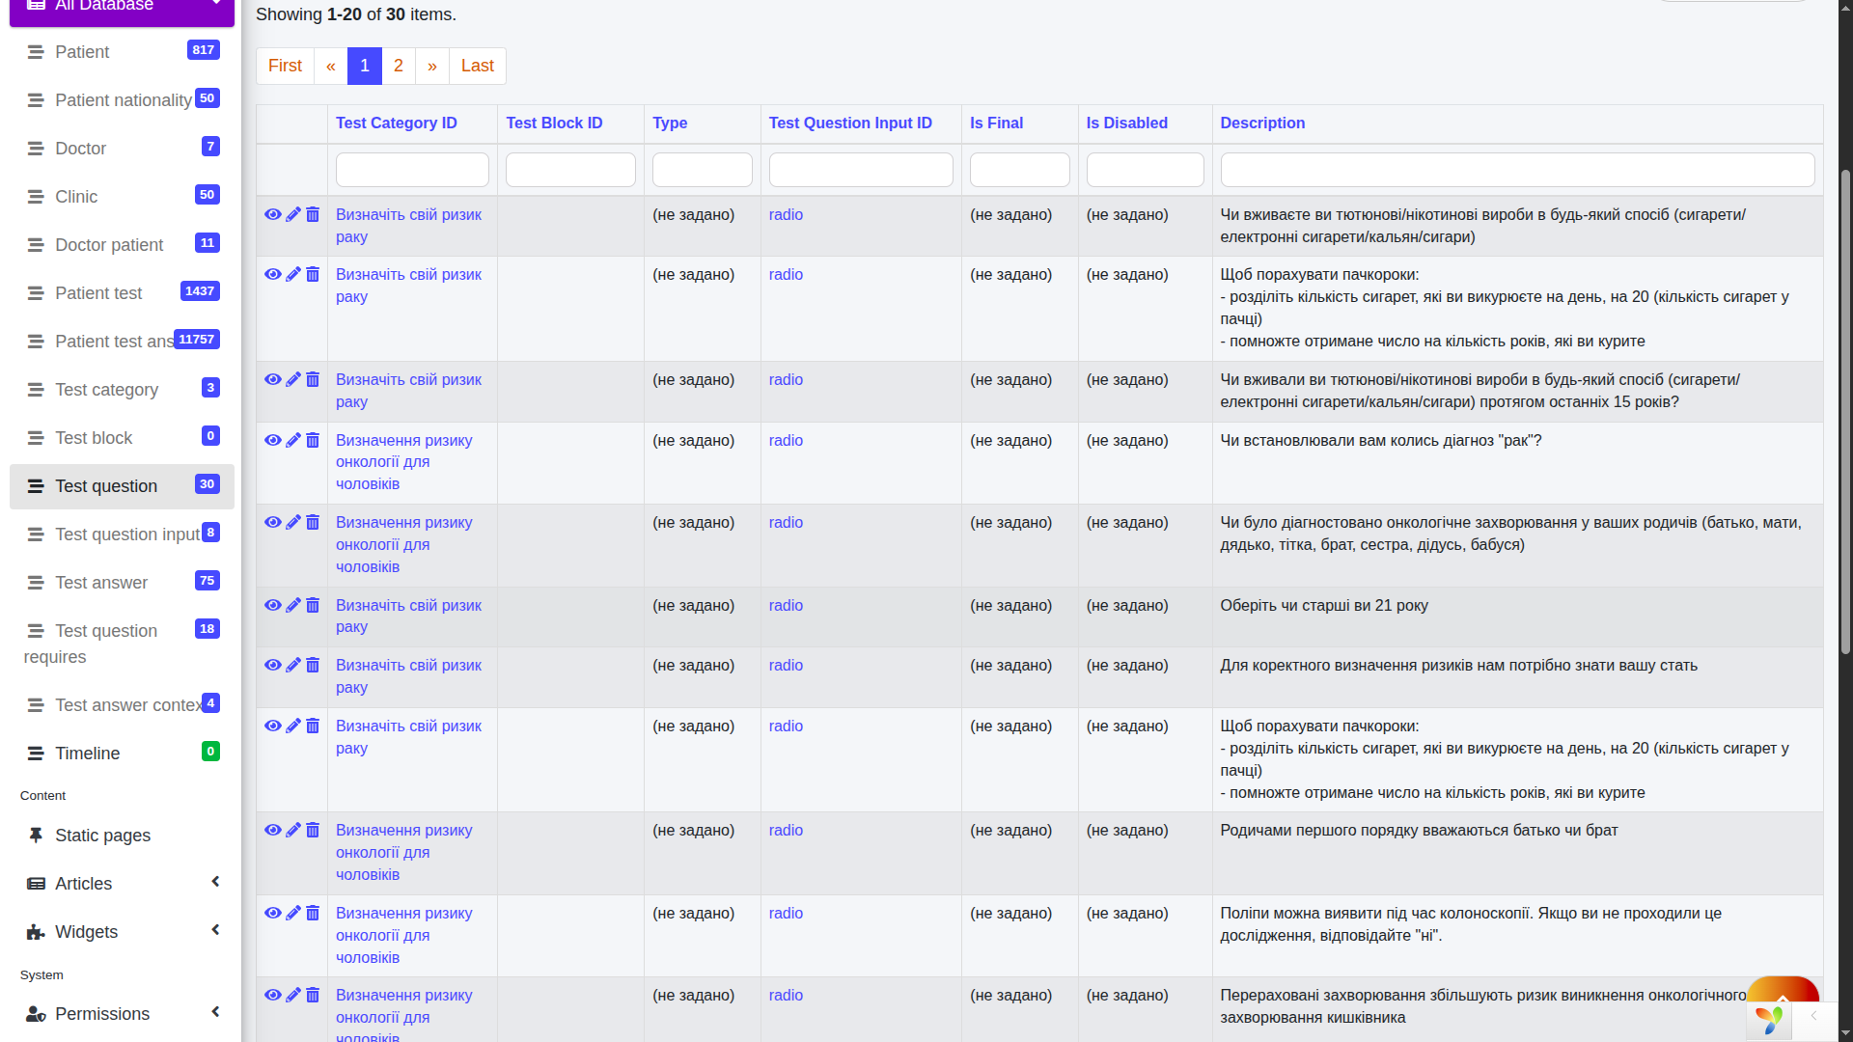This screenshot has height=1042, width=1853.
Task: Click the floating Yii debug toolbar logo
Action: coord(1769,1019)
